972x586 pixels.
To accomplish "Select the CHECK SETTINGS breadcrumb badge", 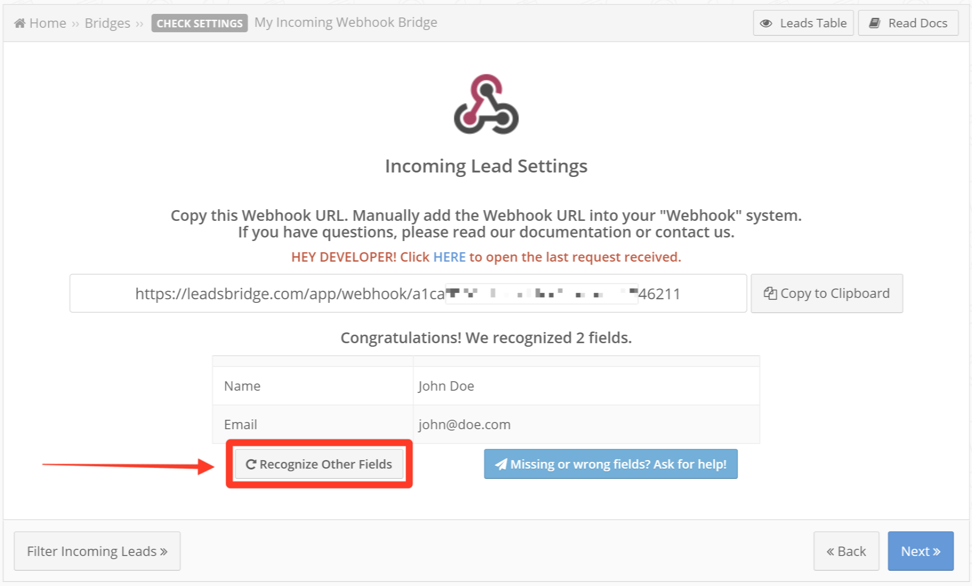I will pyautogui.click(x=200, y=23).
